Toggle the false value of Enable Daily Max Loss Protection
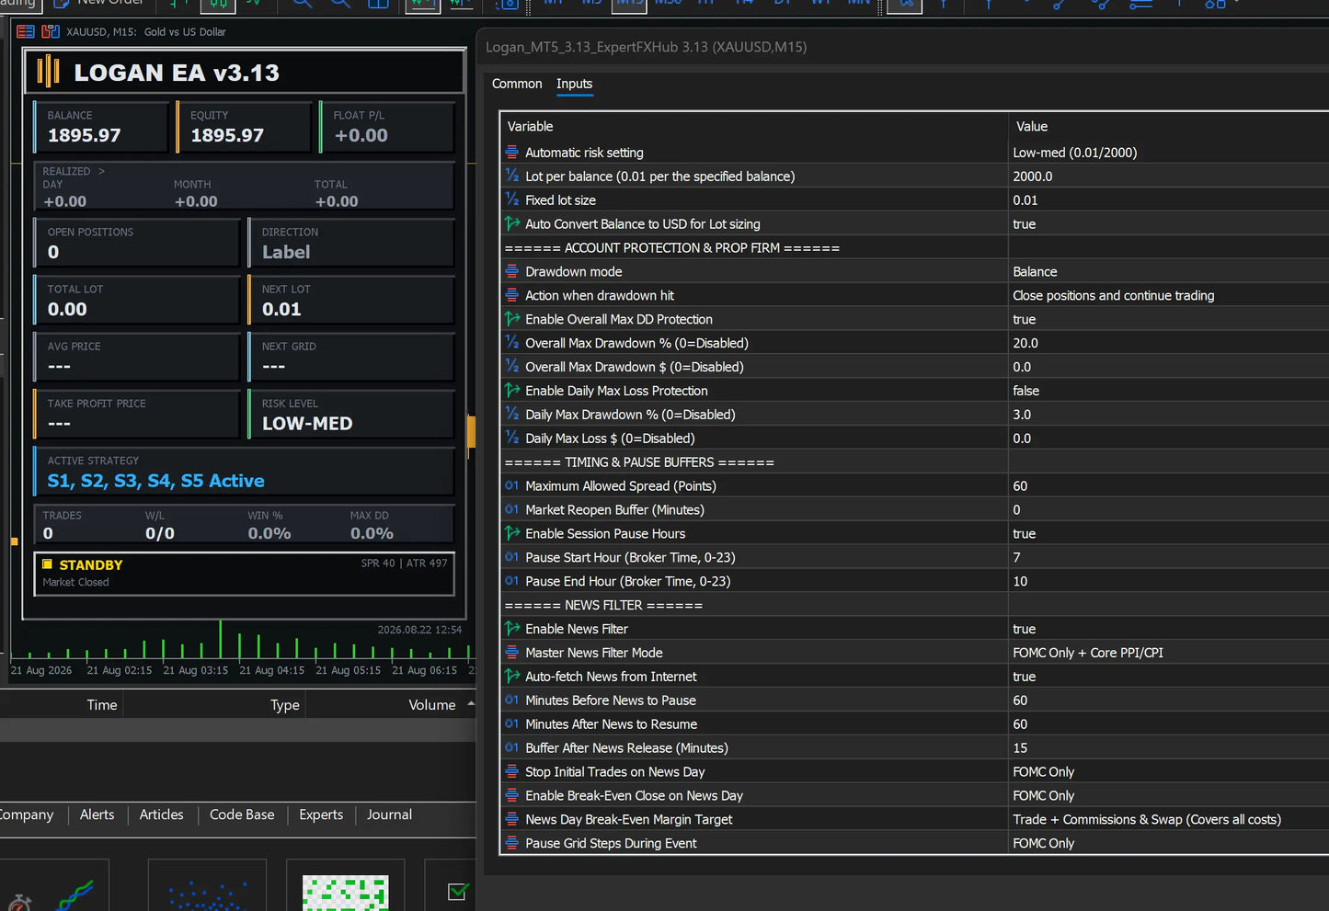1329x911 pixels. click(1025, 391)
